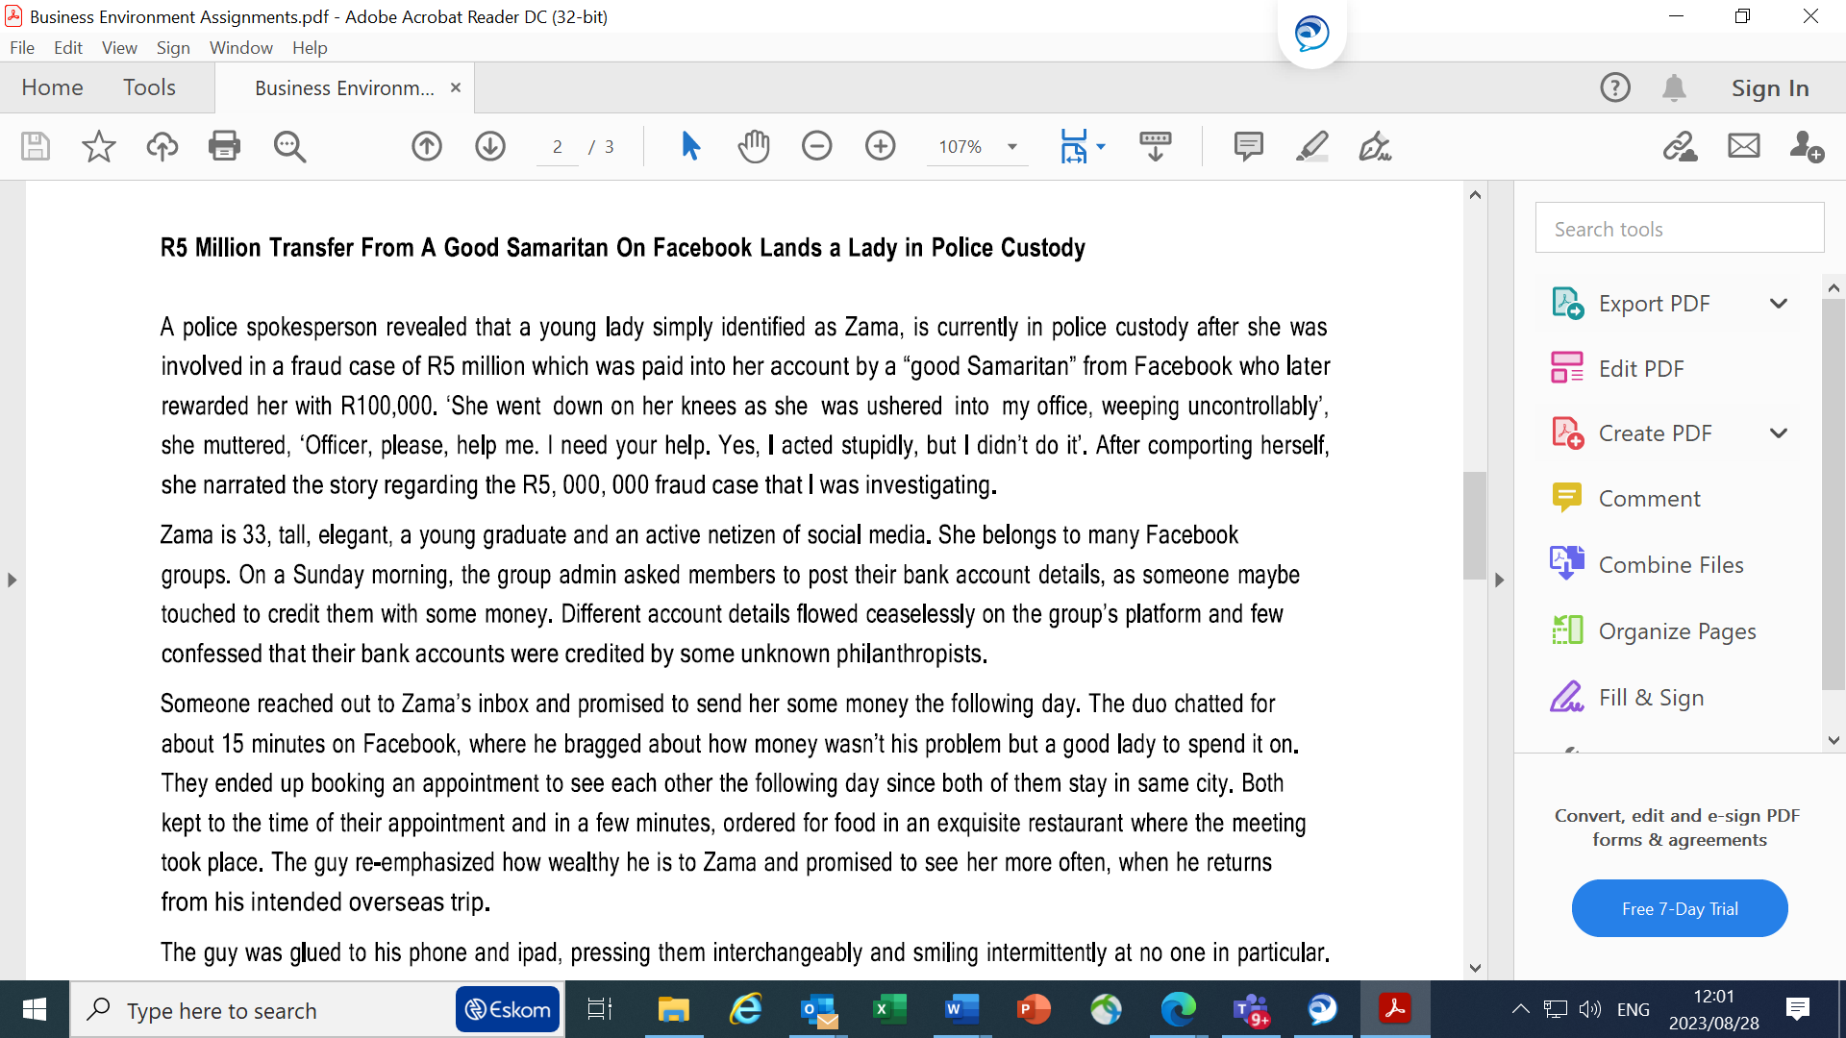
Task: Open the zoom level 107% dropdown
Action: coord(1011,147)
